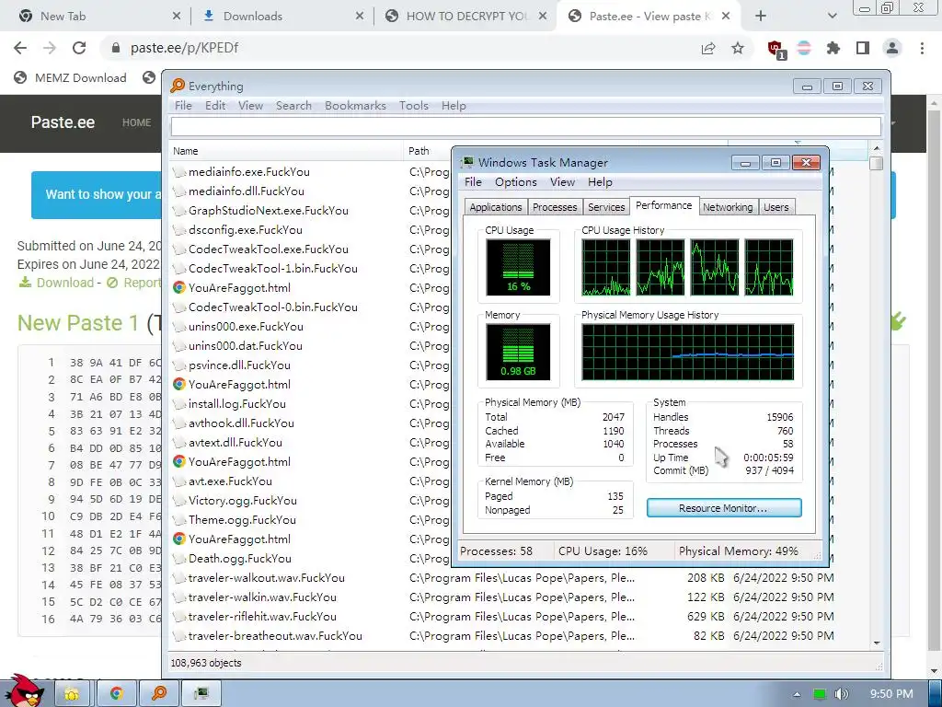The width and height of the screenshot is (942, 707).
Task: Open Task Manager Options menu
Action: (x=515, y=182)
